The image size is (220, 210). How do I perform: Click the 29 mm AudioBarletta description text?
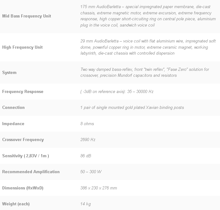pos(144,47)
